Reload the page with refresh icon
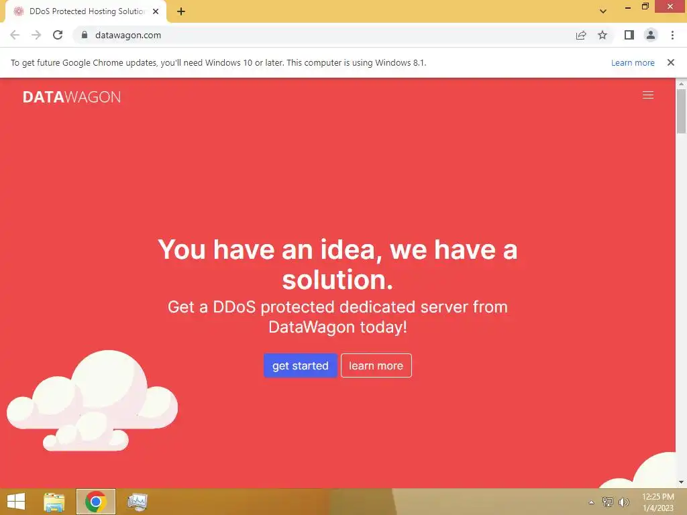The width and height of the screenshot is (687, 515). click(58, 35)
